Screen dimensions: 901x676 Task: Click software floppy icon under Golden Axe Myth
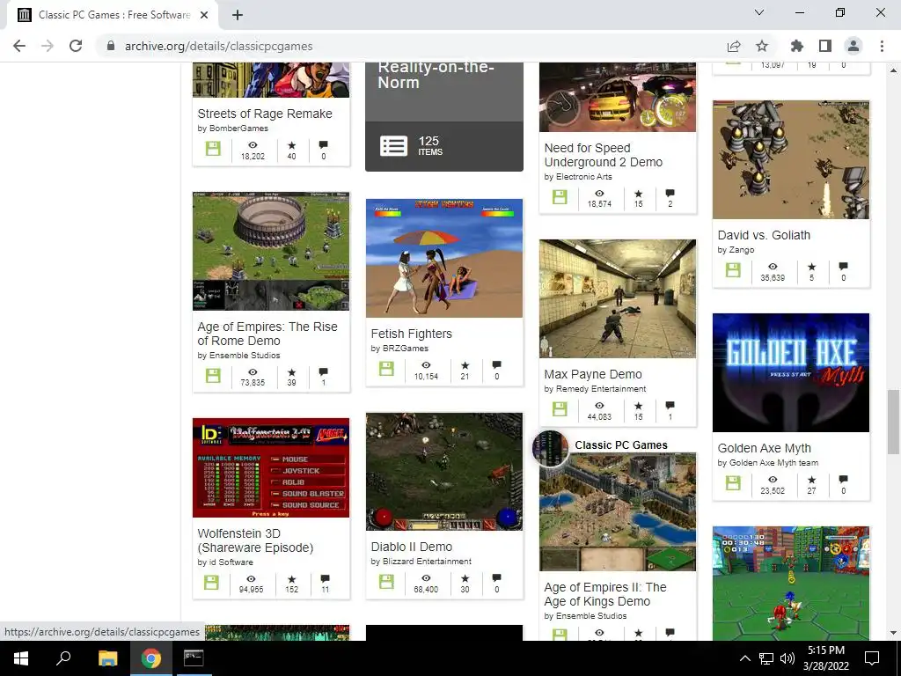click(x=733, y=483)
